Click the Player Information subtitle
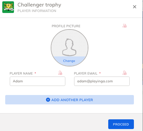This screenshot has width=143, height=131. [37, 11]
